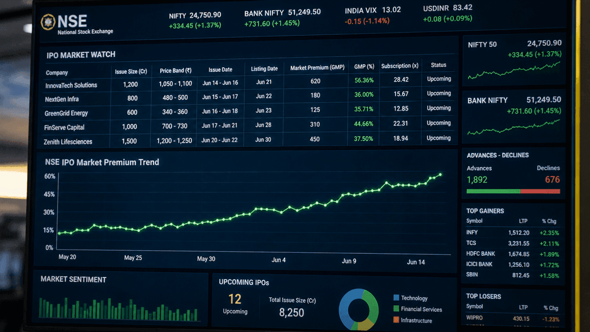Image resolution: width=590 pixels, height=332 pixels.
Task: Select the blue Technology legend swatch
Action: 396,298
